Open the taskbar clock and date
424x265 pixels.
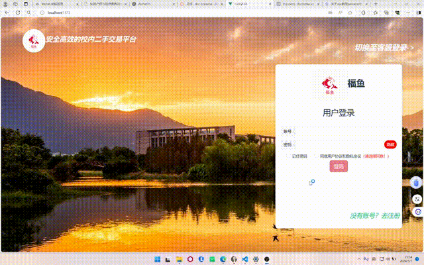(407, 259)
